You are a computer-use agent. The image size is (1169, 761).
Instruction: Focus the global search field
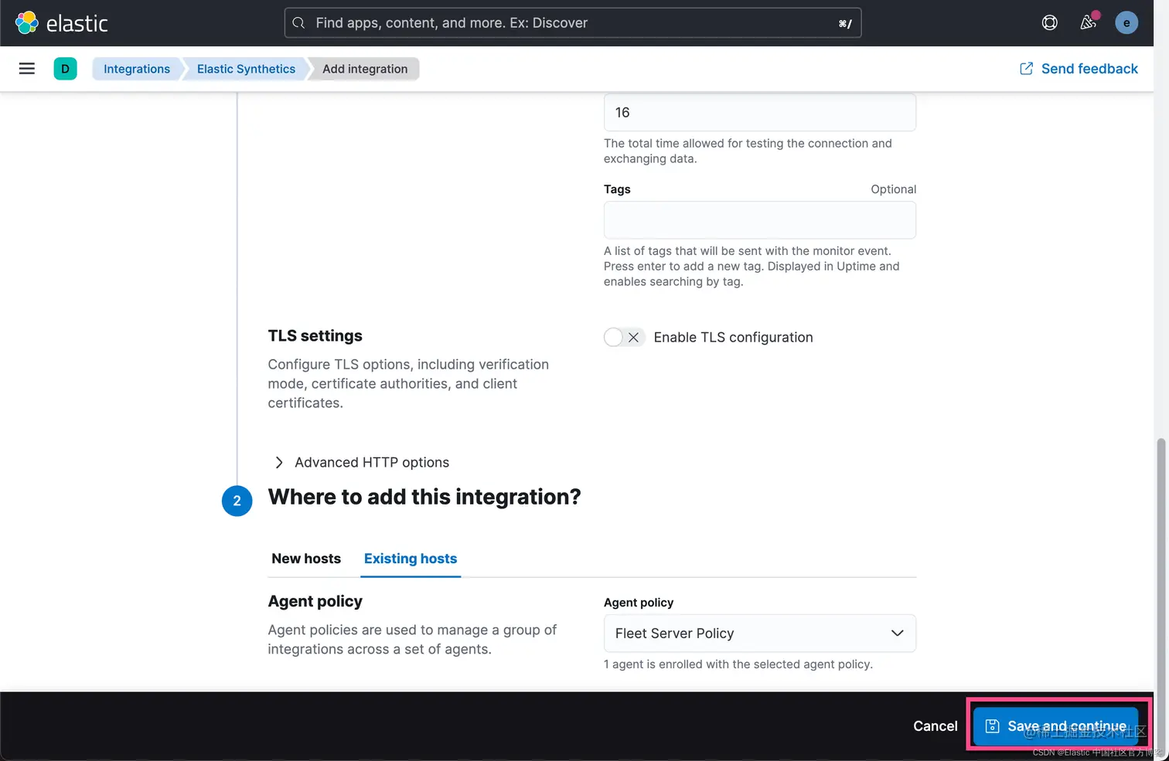pos(573,23)
